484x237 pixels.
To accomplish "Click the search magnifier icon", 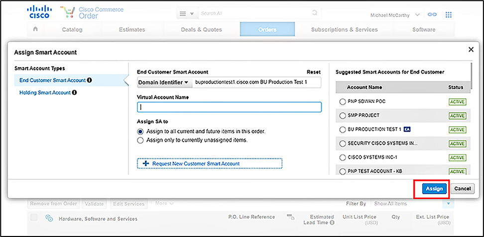I will point(315,13).
